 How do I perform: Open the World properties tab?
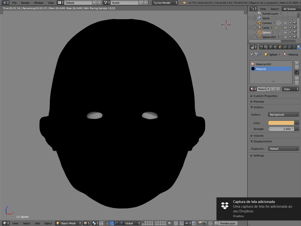tap(275, 47)
